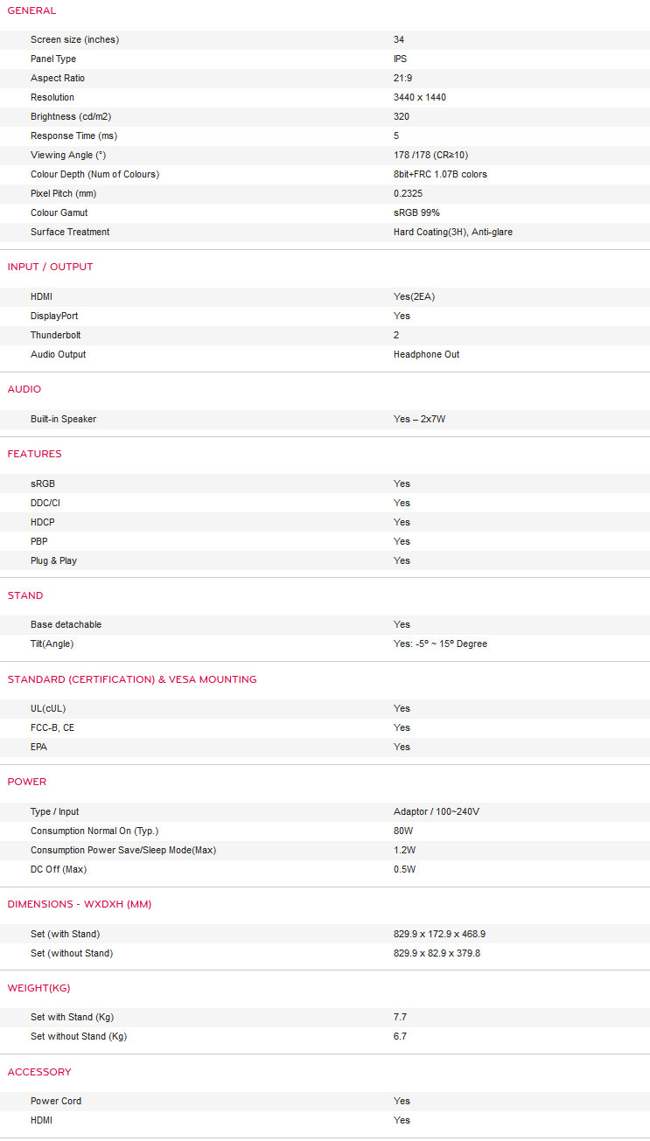Image resolution: width=650 pixels, height=1141 pixels.
Task: Click the GENERAL section heading
Action: coord(31,10)
